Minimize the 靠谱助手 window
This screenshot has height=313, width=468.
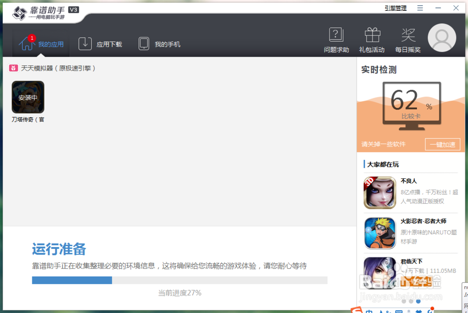point(438,8)
